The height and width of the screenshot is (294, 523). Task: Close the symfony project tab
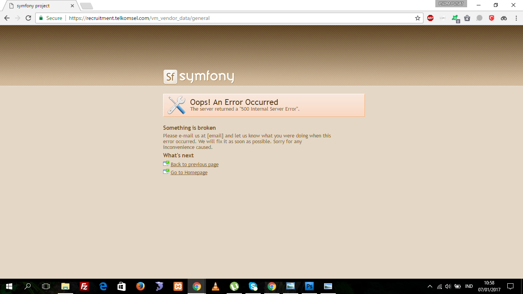[72, 6]
